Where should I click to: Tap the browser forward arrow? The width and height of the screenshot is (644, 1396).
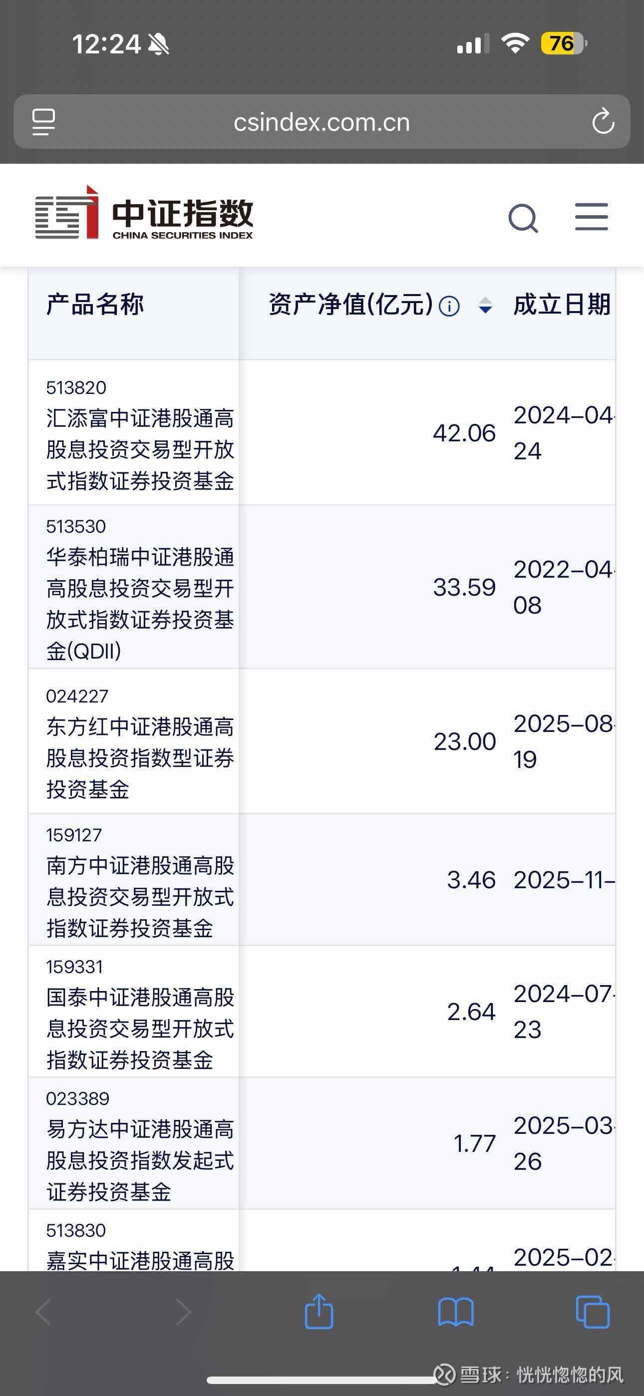click(183, 1313)
